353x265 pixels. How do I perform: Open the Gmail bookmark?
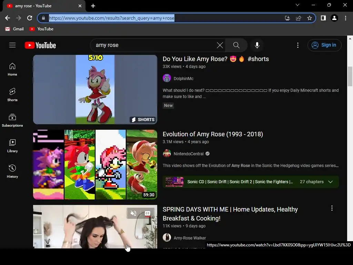pos(14,29)
